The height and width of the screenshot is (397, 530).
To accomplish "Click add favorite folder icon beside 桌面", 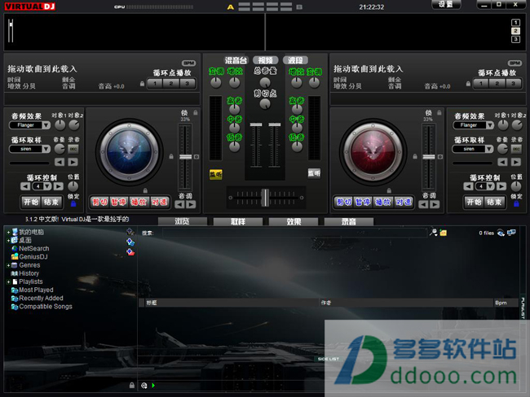I will 130,242.
